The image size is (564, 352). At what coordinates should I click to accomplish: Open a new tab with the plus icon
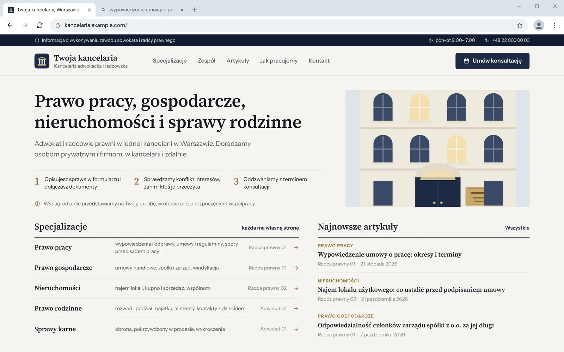coord(195,10)
